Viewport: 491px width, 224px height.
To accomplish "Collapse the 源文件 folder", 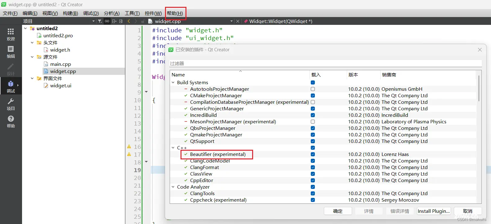I will point(32,57).
